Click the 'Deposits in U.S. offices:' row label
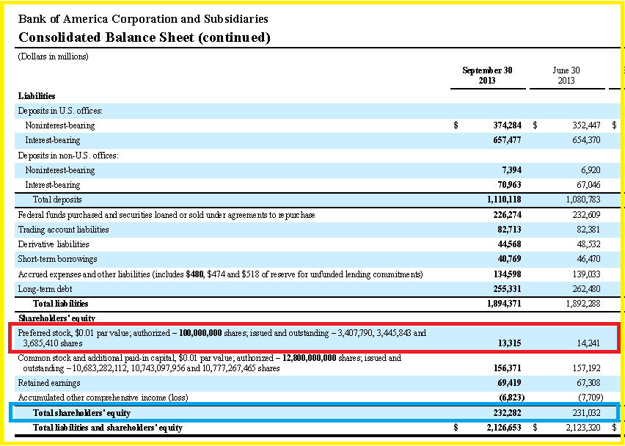This screenshot has height=446, width=625. click(x=60, y=111)
